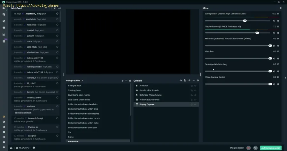
Task: Start the replay buffer button
Action: point(255,148)
